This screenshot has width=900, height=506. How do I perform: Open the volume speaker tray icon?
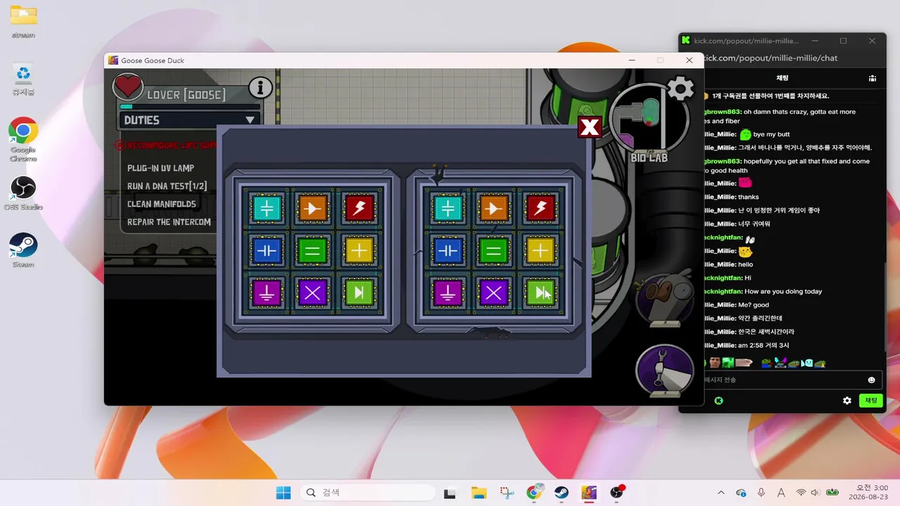point(815,493)
